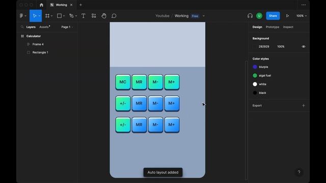326x183 pixels.
Task: Select the Frame tool
Action: [47, 16]
